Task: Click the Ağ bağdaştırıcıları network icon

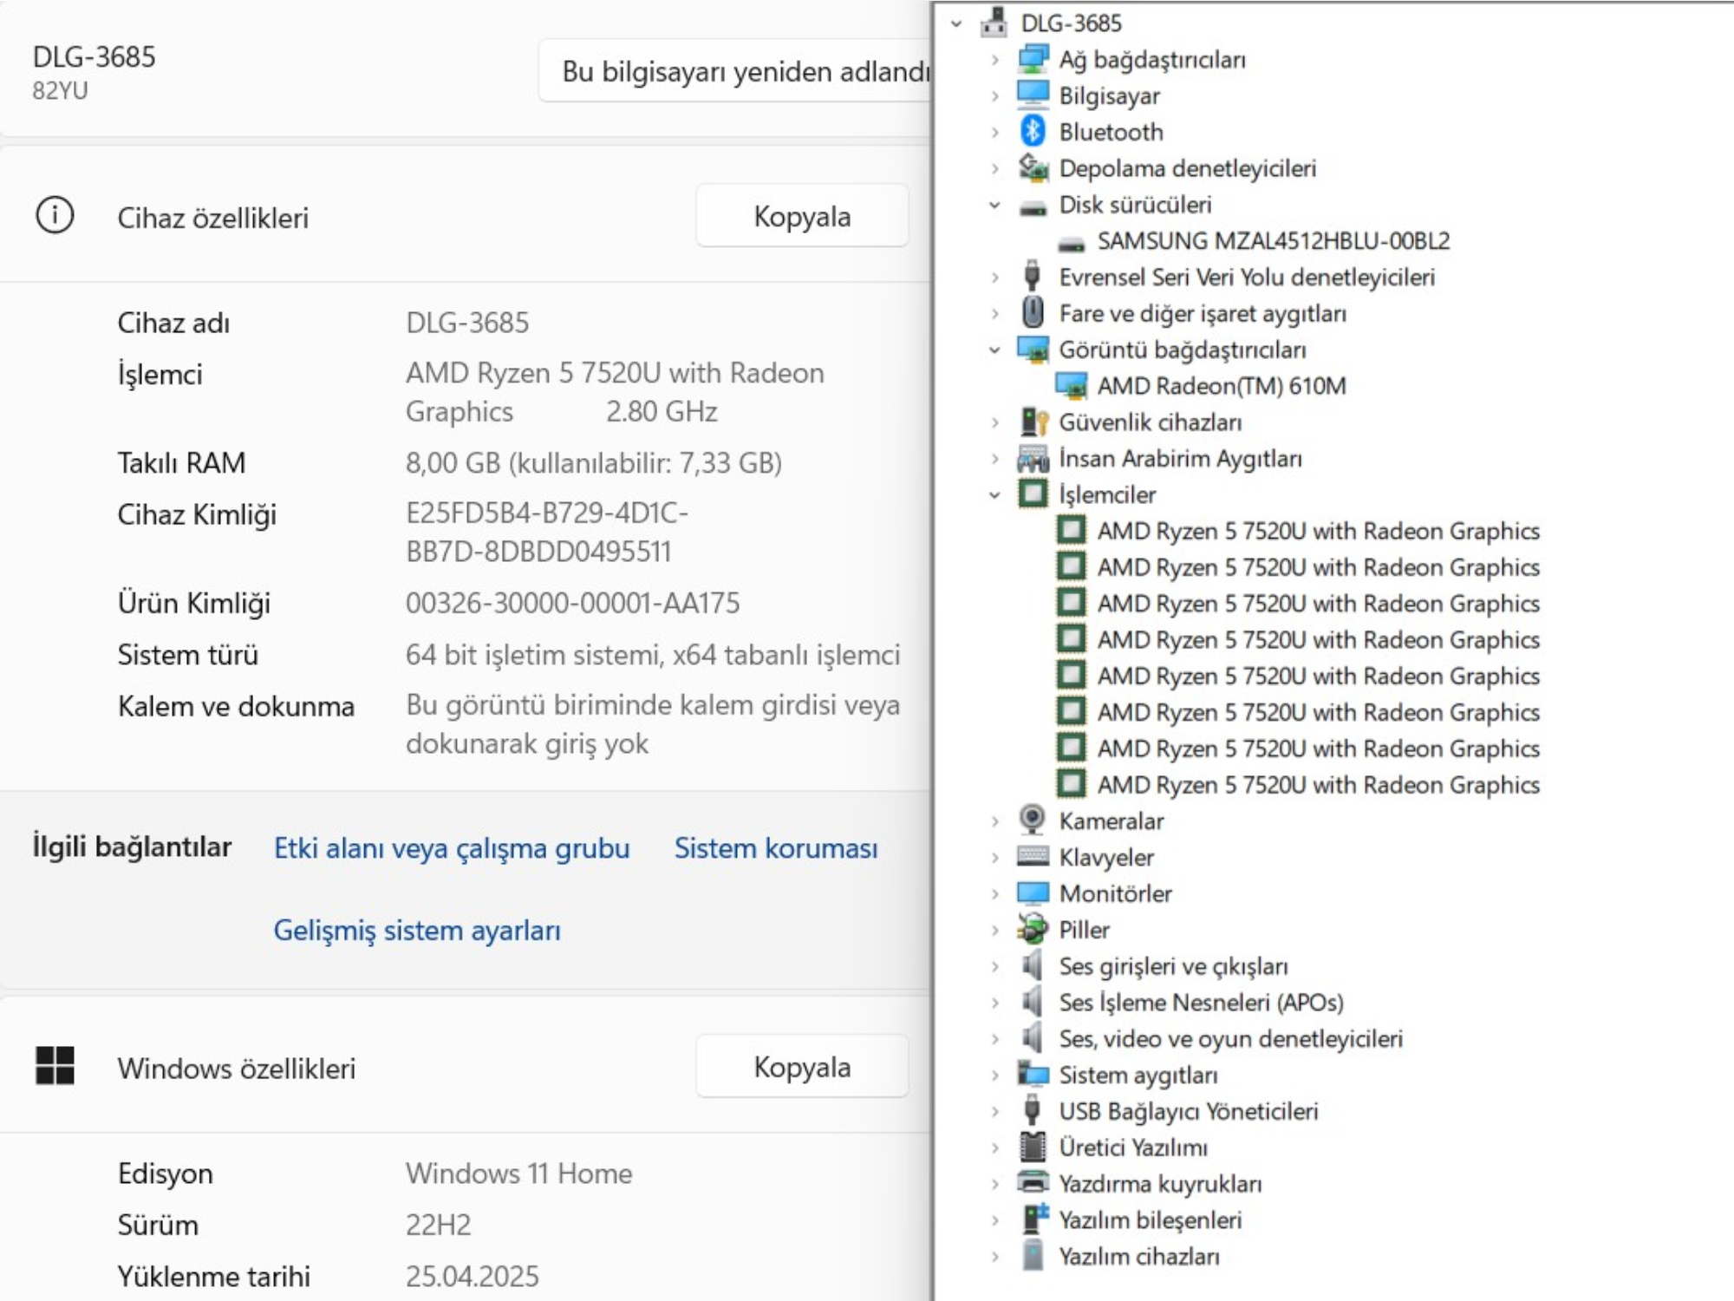Action: tap(1033, 59)
